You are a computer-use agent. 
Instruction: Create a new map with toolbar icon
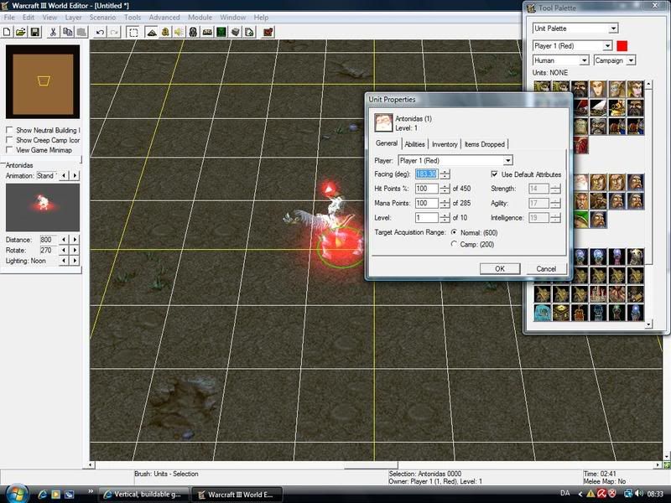[x=8, y=32]
